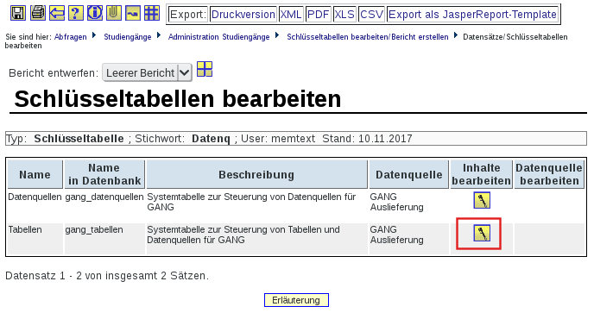Open the Leerer Bericht dropdown
Viewport: 594px width, 319px height.
147,72
